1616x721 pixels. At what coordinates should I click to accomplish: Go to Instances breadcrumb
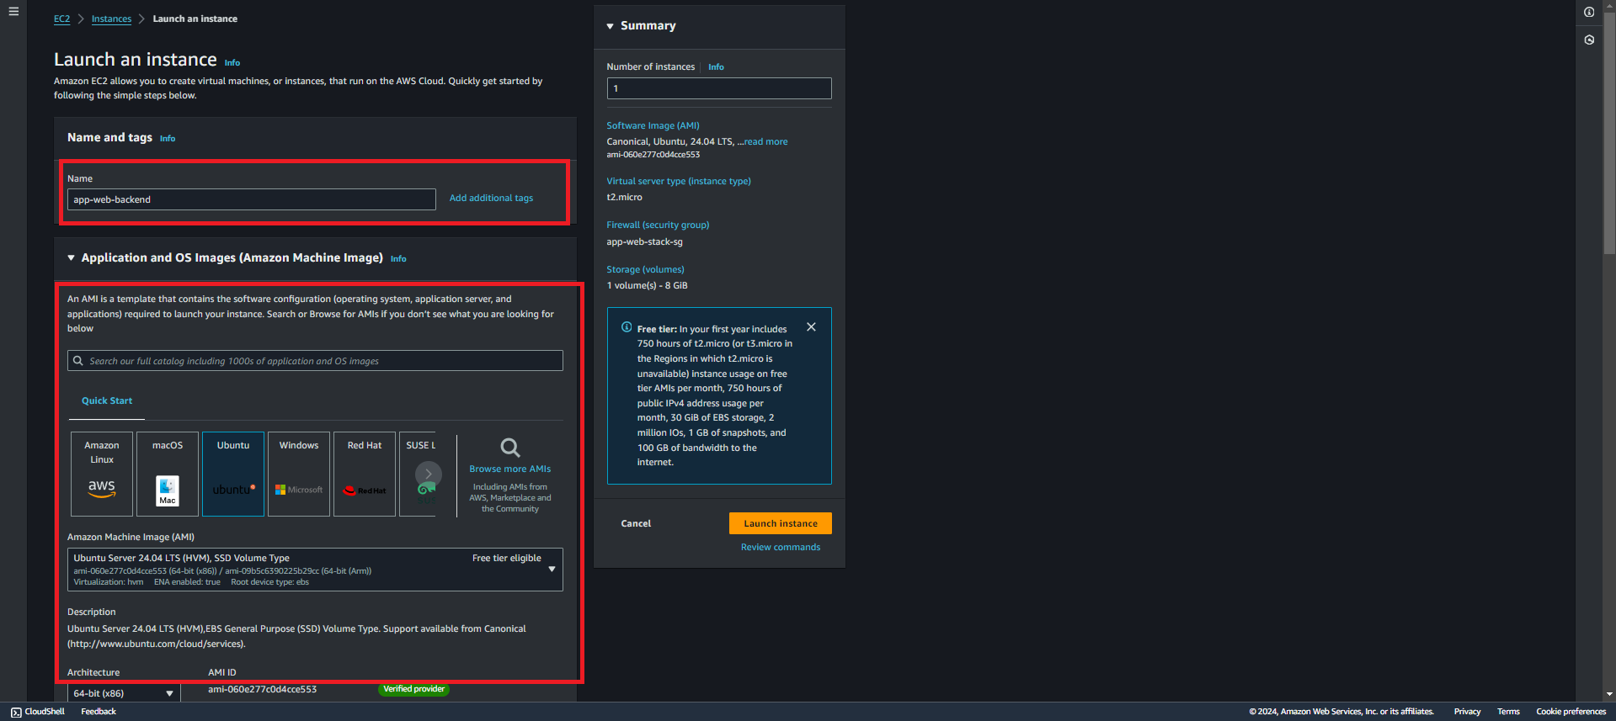pos(111,19)
